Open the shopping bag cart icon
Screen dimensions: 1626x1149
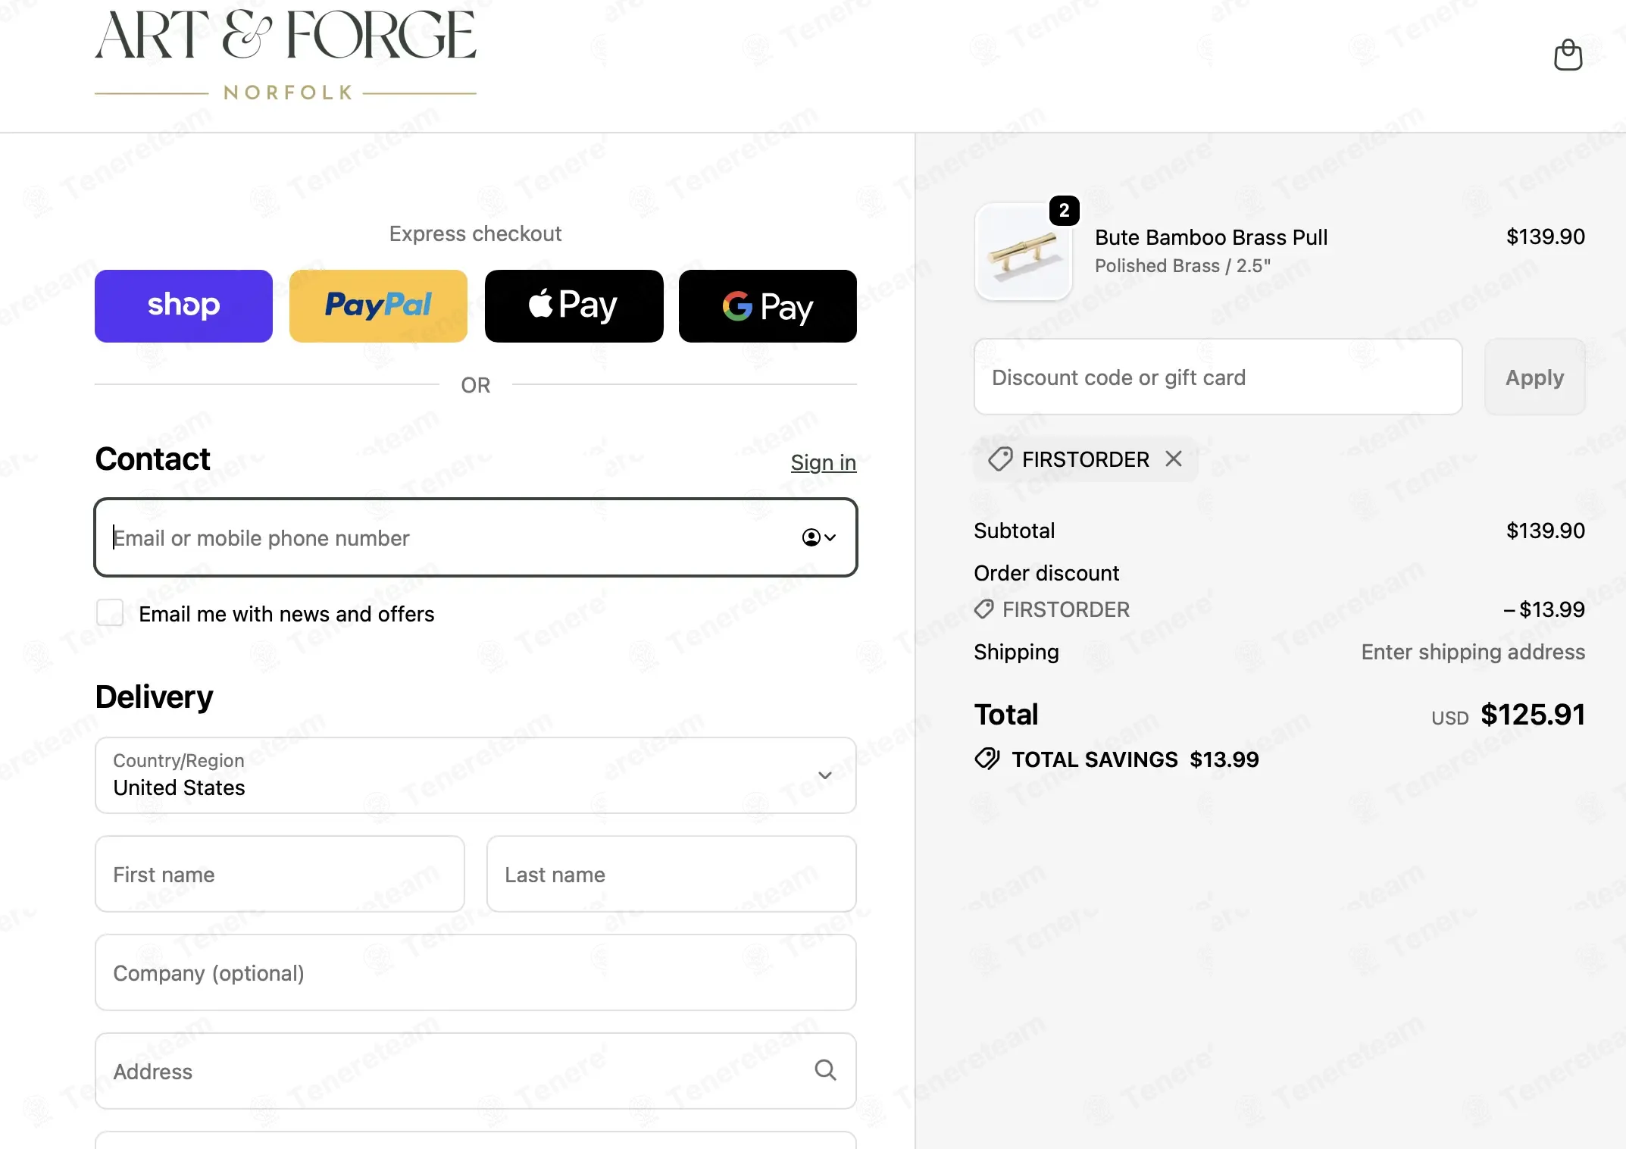tap(1568, 55)
